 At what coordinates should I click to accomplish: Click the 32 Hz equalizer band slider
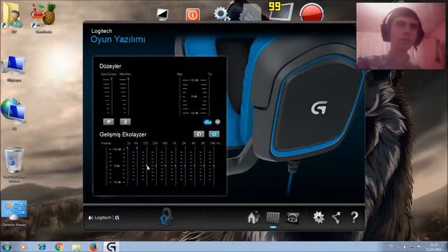point(127,166)
